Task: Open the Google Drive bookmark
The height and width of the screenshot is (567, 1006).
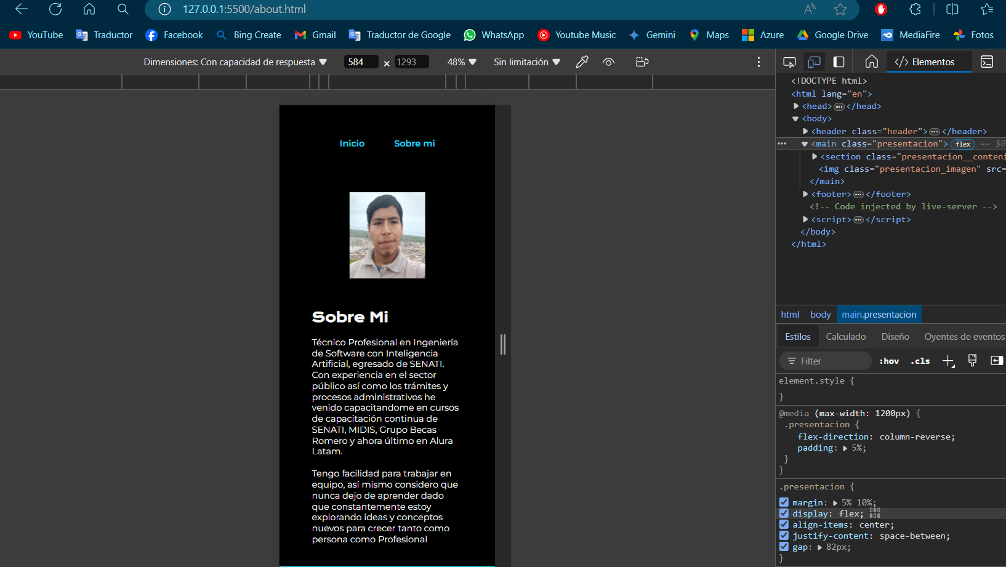Action: (x=832, y=35)
